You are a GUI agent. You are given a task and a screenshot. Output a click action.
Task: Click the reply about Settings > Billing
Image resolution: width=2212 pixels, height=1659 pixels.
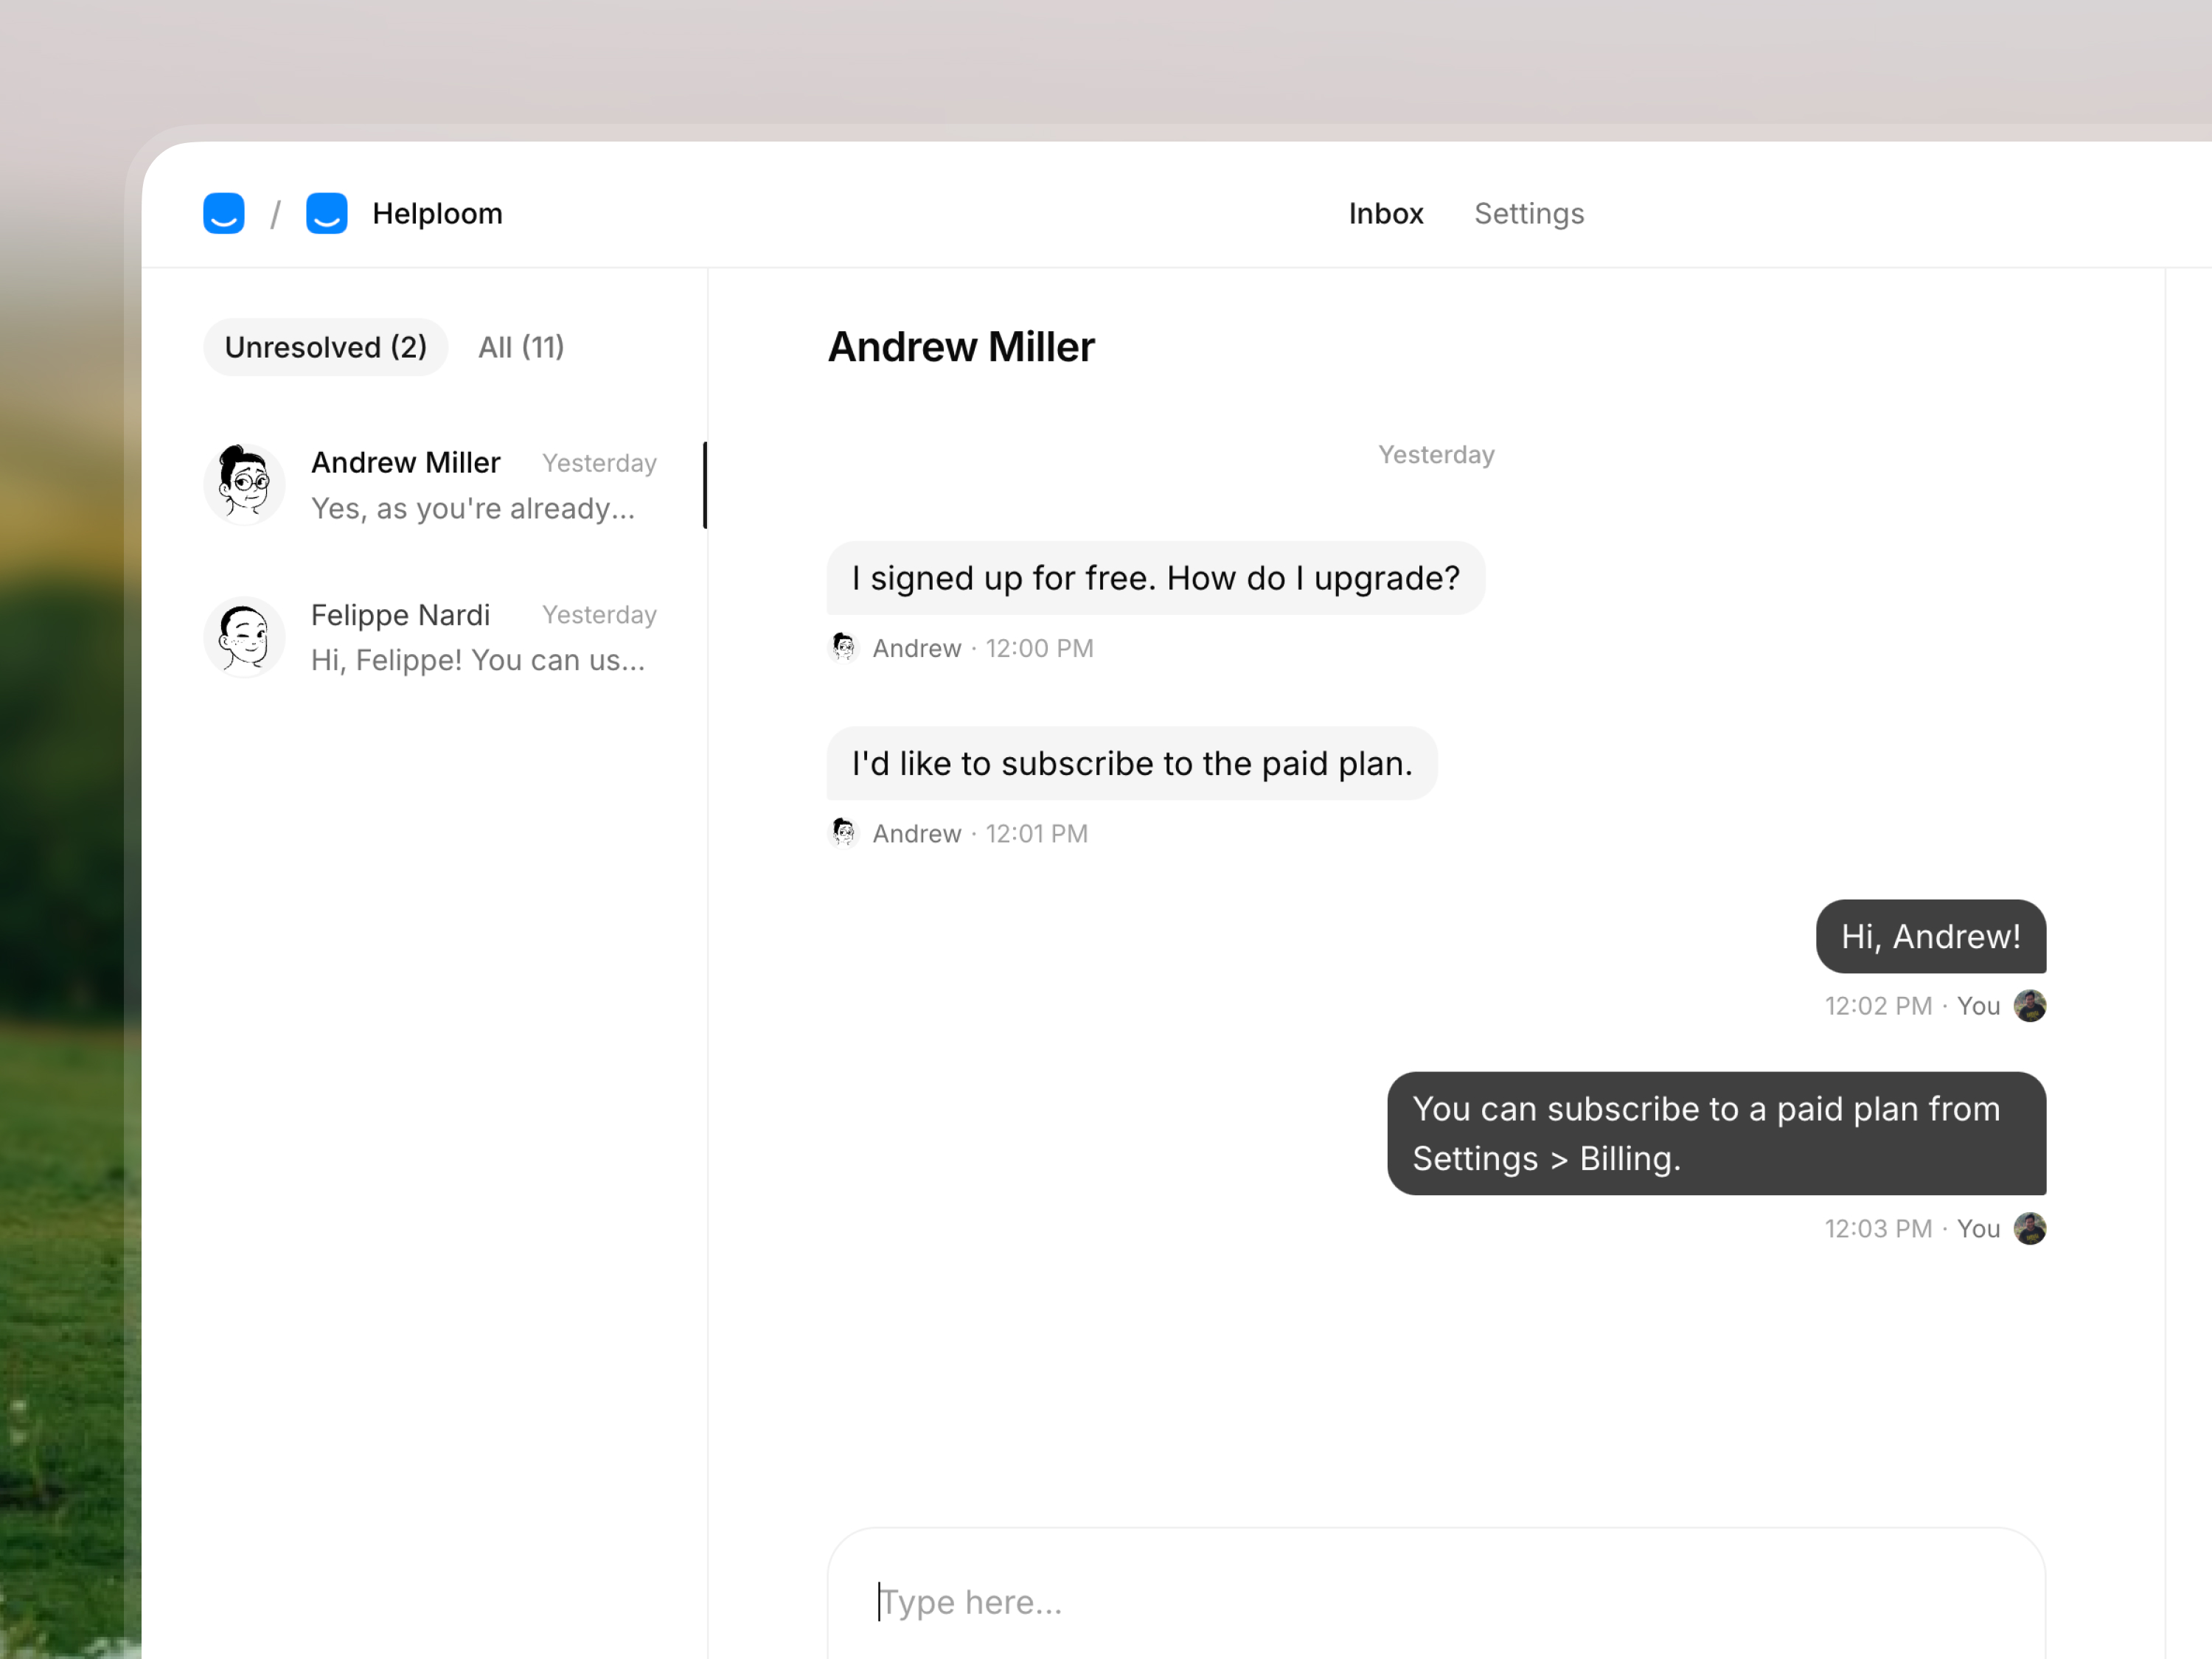pyautogui.click(x=1716, y=1133)
